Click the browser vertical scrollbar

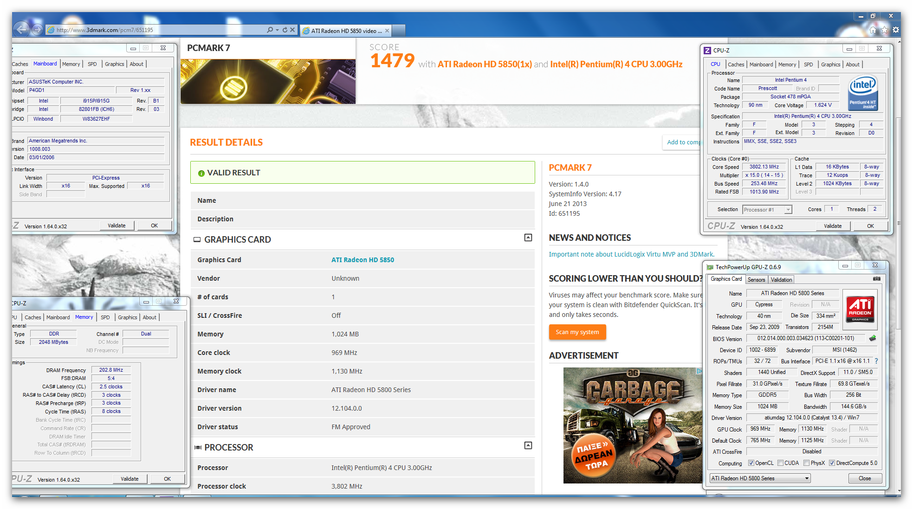(x=898, y=223)
